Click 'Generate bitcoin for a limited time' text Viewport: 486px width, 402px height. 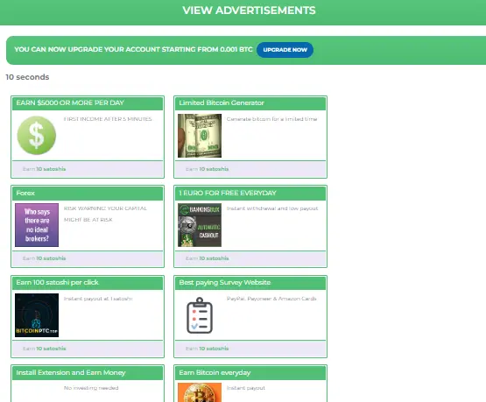coord(271,119)
